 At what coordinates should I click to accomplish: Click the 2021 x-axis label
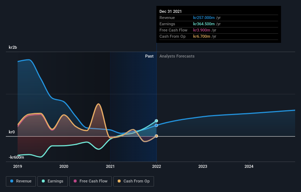point(110,166)
